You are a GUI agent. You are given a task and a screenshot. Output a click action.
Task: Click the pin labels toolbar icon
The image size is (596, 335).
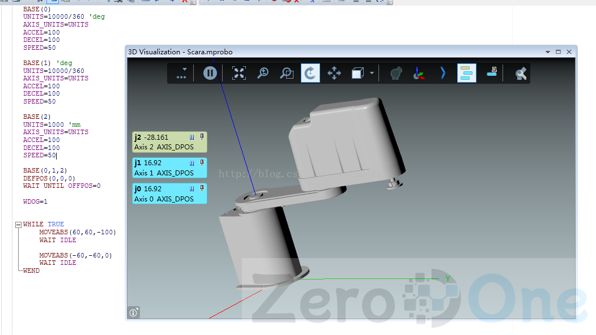492,72
